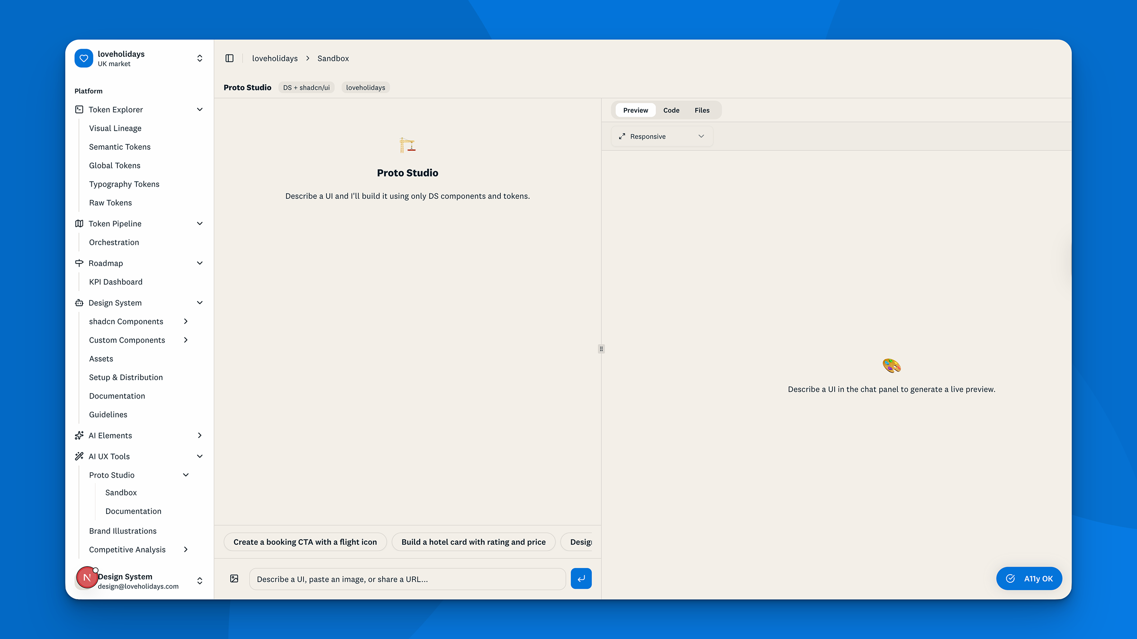This screenshot has height=639, width=1137.
Task: Click the AI Elements sparkle icon
Action: [79, 435]
